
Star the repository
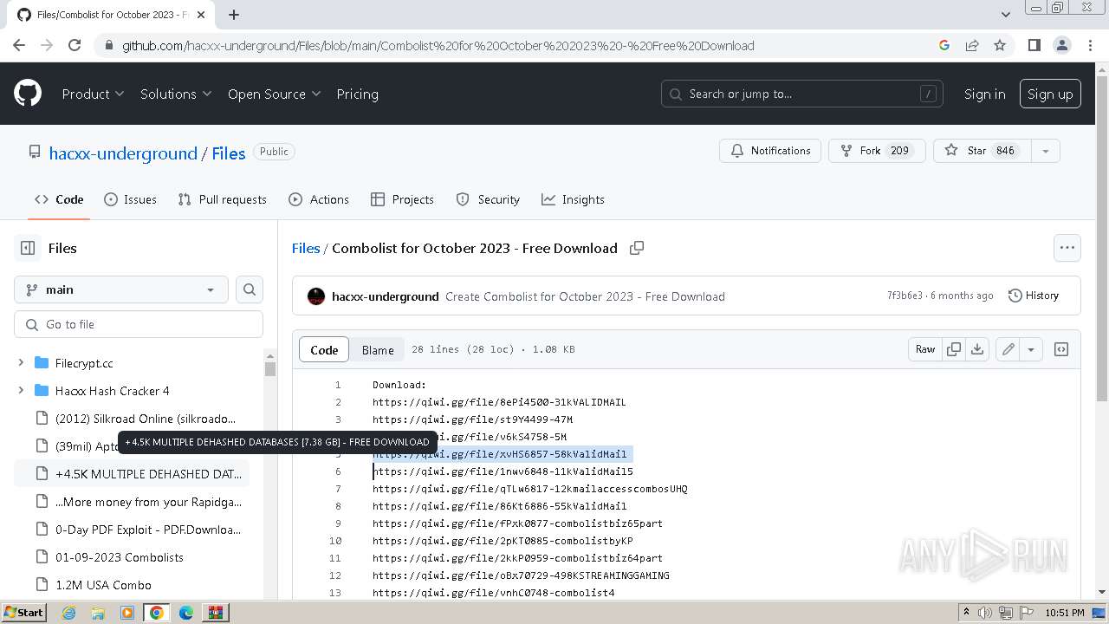click(982, 151)
